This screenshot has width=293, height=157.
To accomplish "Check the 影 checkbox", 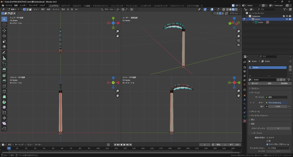I will click(x=268, y=141).
